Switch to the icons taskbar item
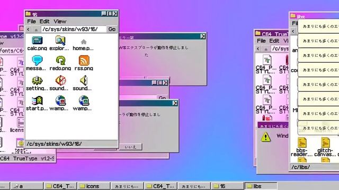 (x=94, y=186)
